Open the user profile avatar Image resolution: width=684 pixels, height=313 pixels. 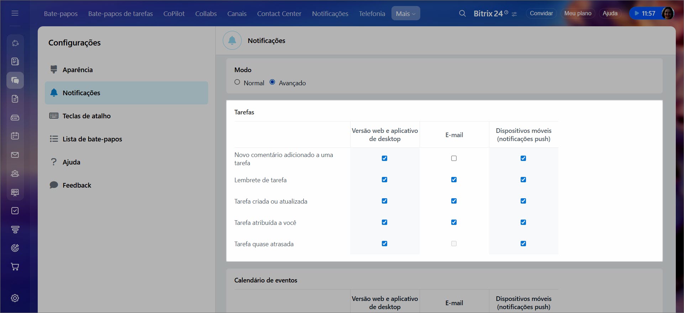tap(667, 14)
